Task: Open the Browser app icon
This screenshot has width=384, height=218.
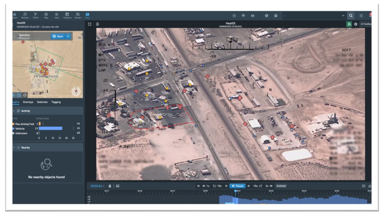Action: (x=25, y=15)
